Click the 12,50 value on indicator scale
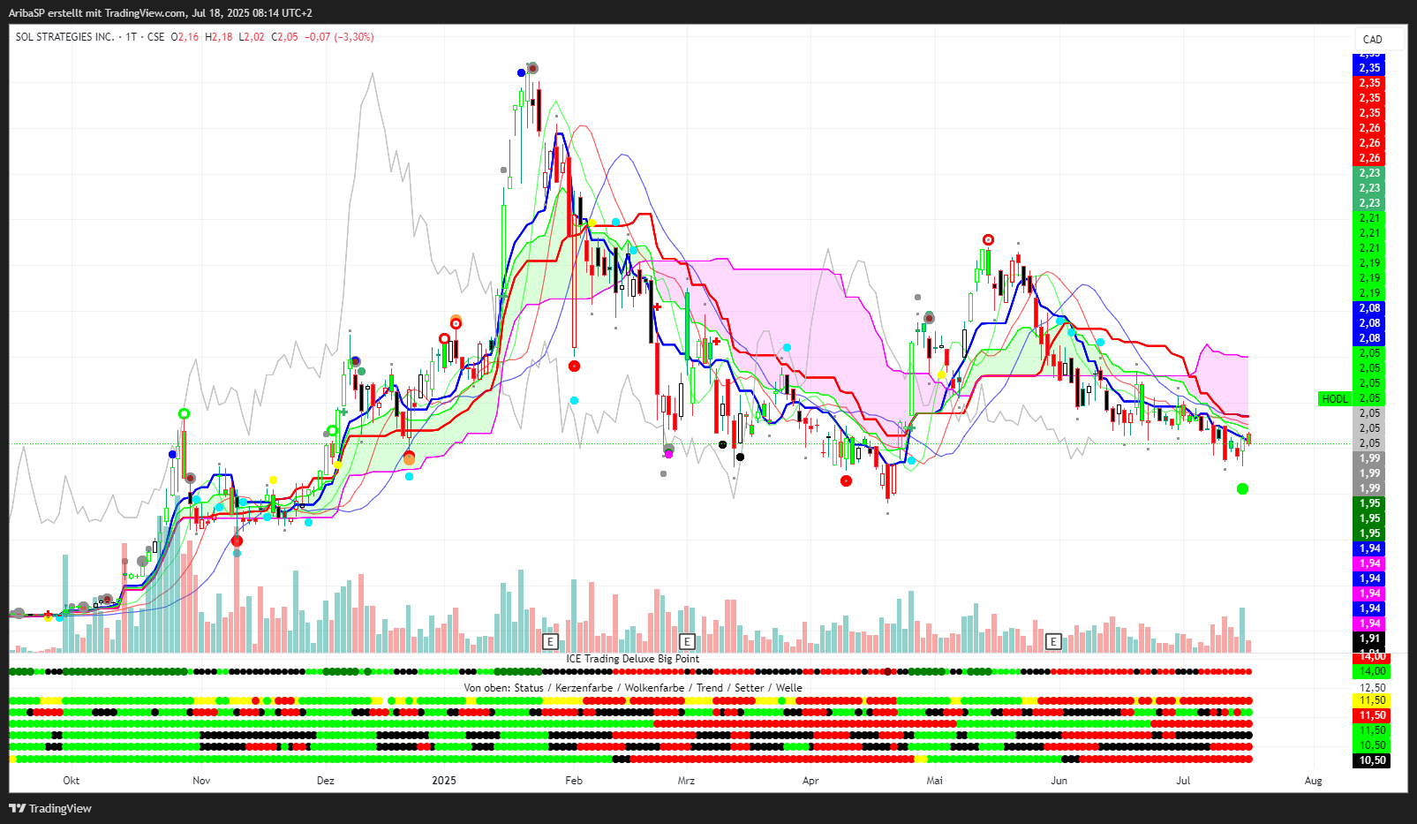The height and width of the screenshot is (824, 1417). click(1371, 687)
